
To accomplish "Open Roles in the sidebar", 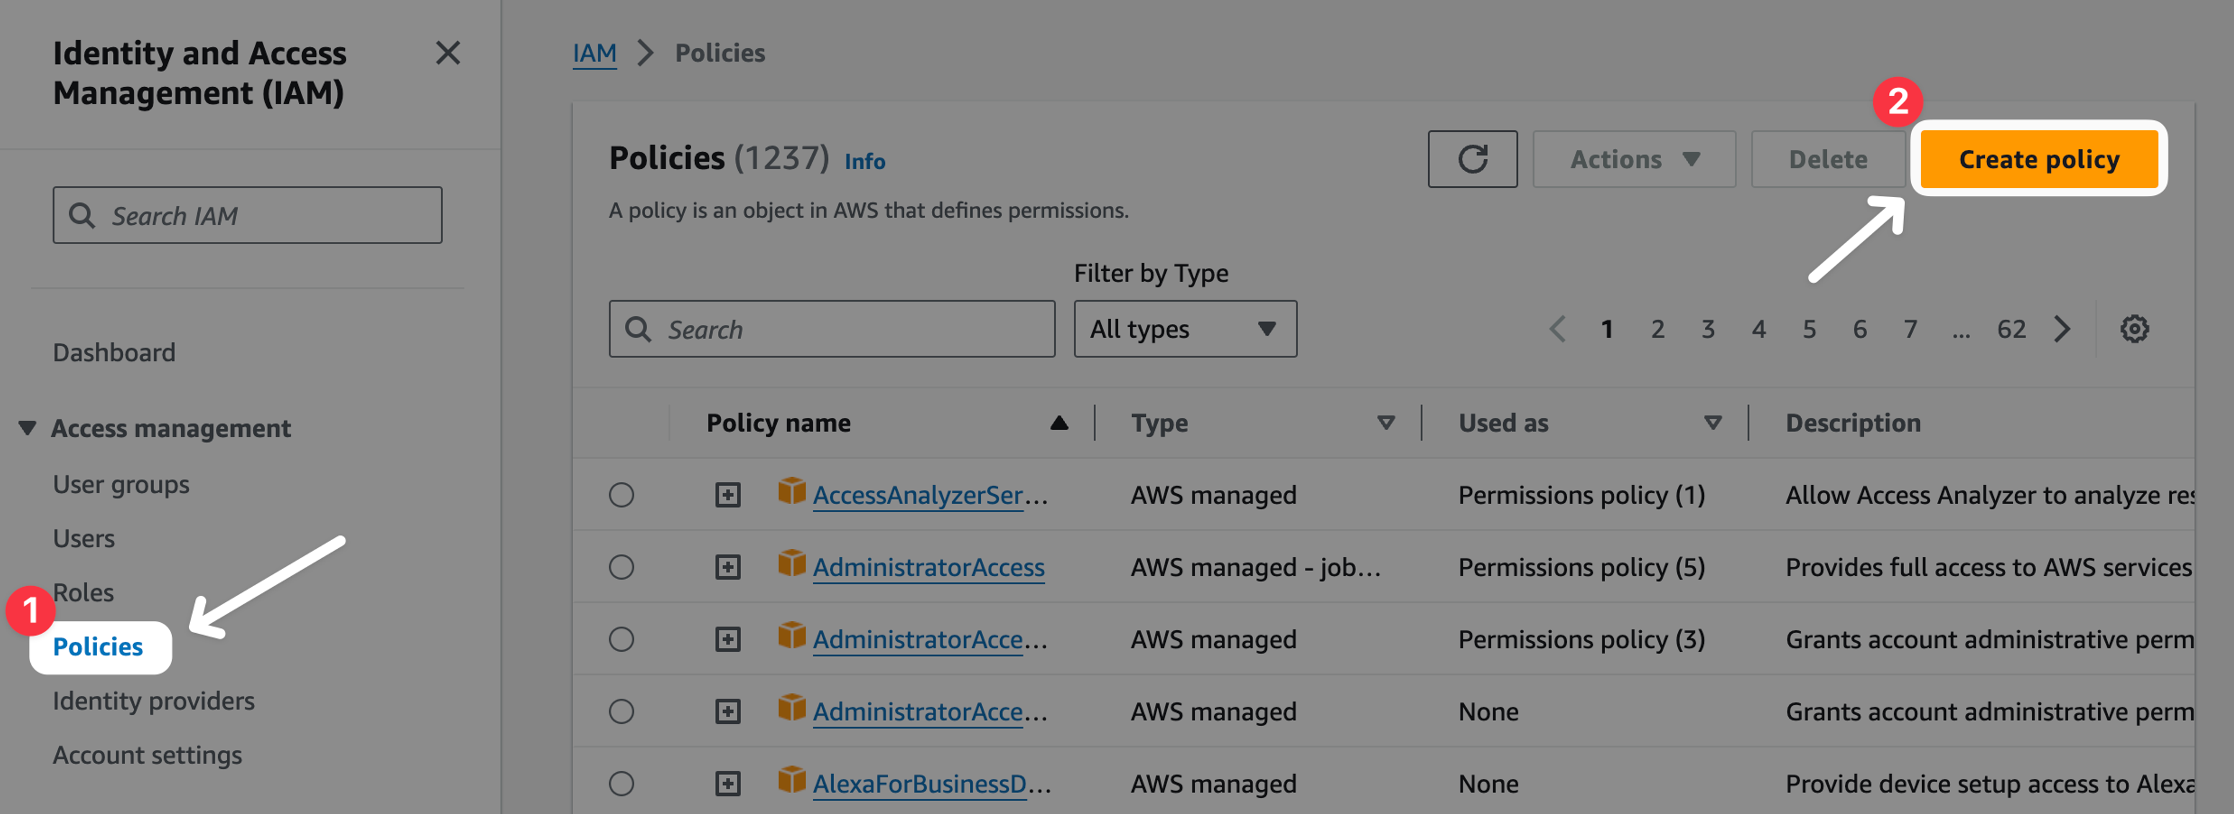I will [83, 592].
